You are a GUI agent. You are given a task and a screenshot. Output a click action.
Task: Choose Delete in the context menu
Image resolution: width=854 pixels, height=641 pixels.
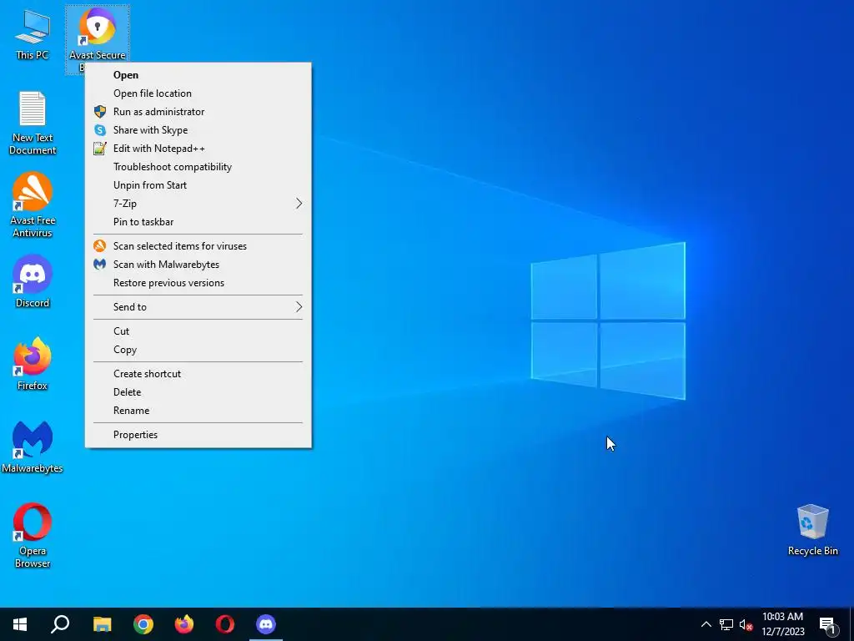point(198,392)
